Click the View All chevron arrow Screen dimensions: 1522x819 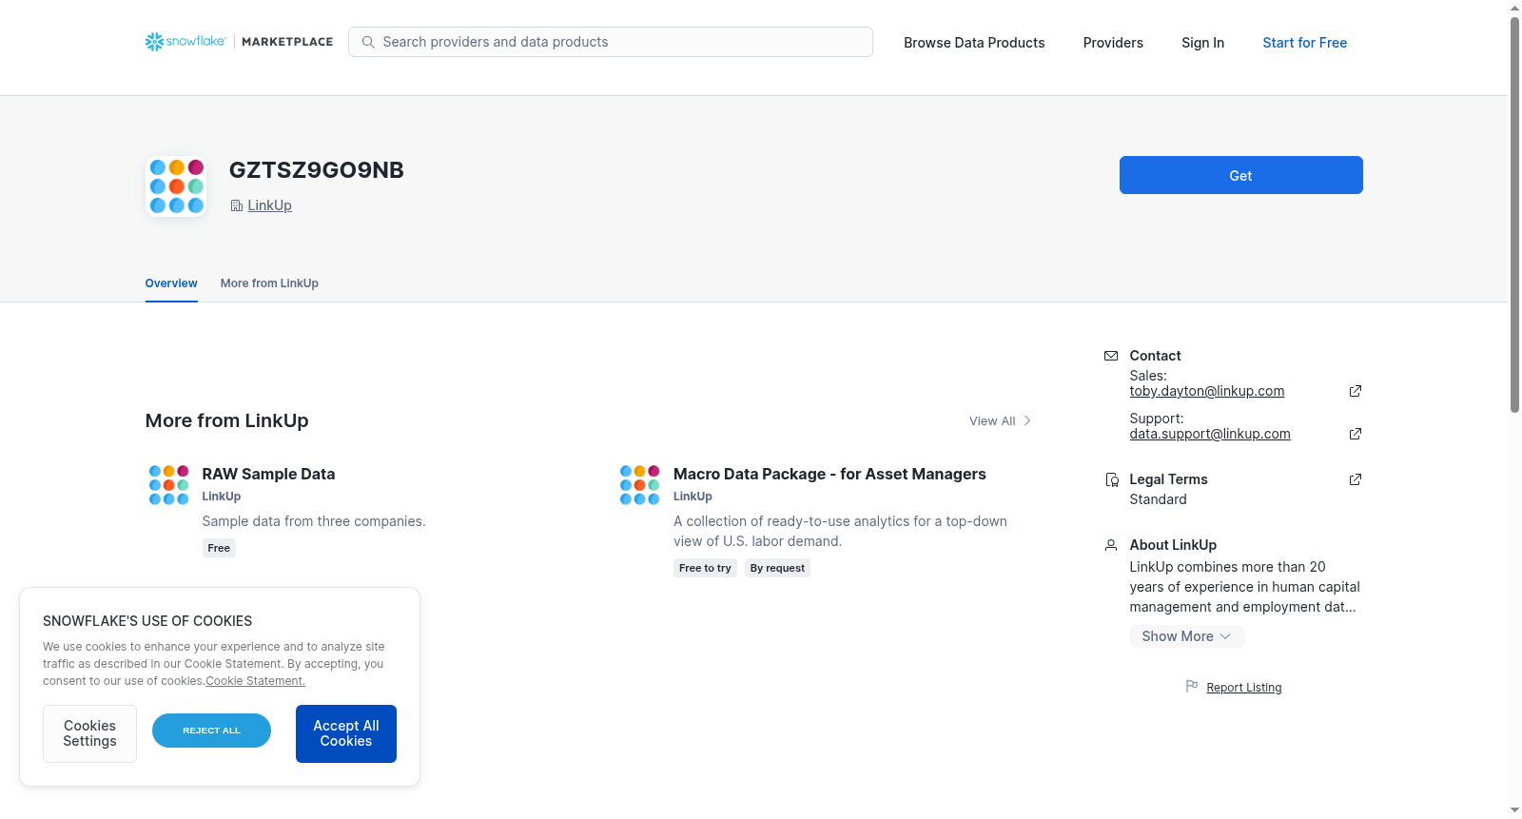pos(1027,420)
